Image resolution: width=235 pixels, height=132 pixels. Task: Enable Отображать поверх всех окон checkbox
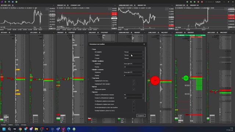coord(134,104)
